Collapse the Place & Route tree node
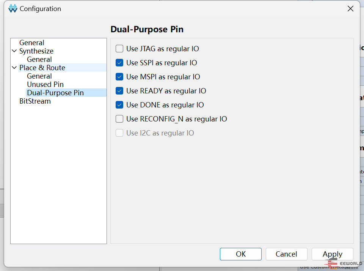Image resolution: width=364 pixels, height=271 pixels. (x=14, y=68)
